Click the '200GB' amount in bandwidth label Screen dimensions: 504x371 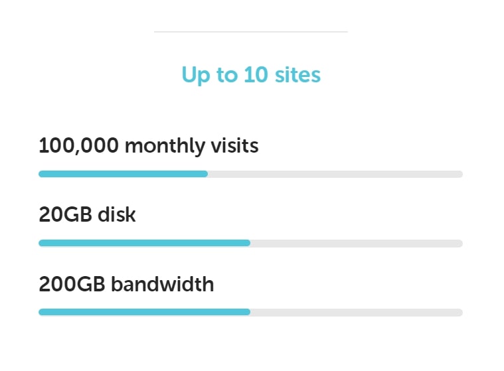click(x=72, y=284)
